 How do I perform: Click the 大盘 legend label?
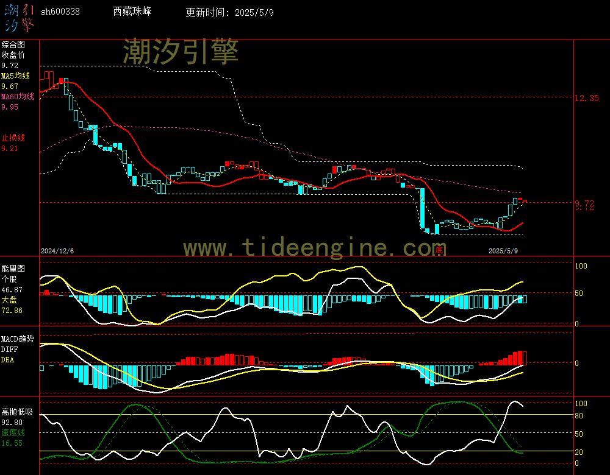click(x=9, y=300)
